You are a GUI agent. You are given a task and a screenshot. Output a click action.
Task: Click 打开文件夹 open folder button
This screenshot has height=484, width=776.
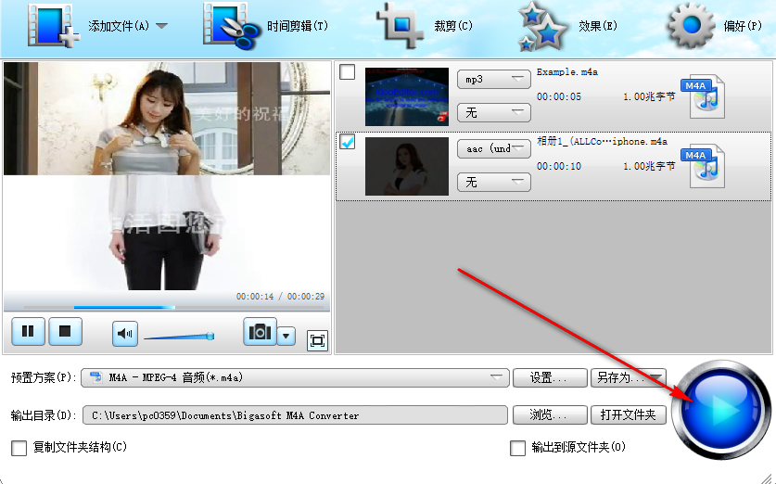click(628, 414)
